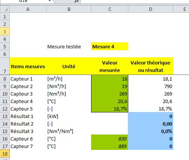Select green measured value 269 cell

coord(109,94)
